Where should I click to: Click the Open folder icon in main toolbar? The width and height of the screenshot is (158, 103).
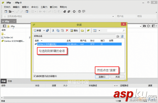[x=10, y=11]
